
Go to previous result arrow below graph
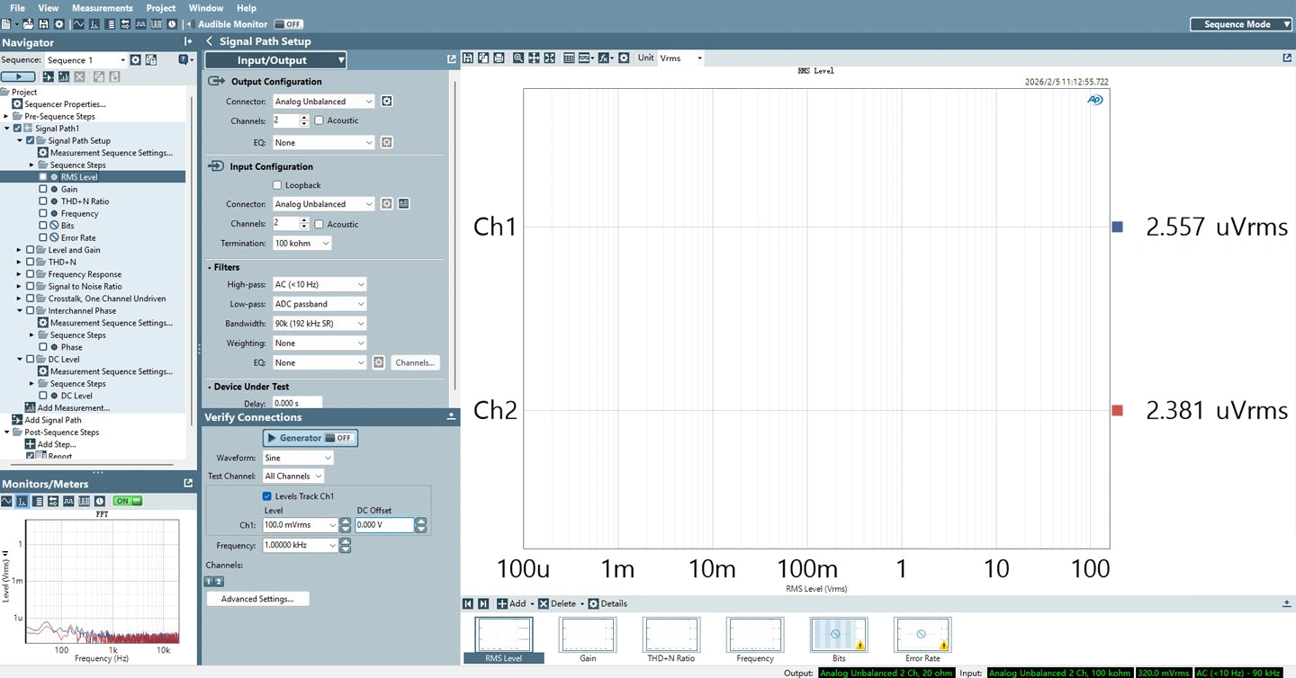(468, 603)
